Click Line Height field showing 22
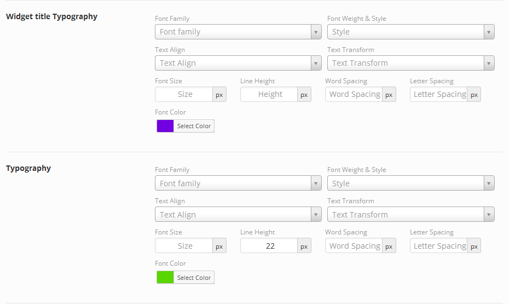 [269, 246]
